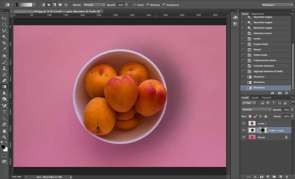Select the Crop tool
This screenshot has height=179, width=295.
(x=4, y=43)
